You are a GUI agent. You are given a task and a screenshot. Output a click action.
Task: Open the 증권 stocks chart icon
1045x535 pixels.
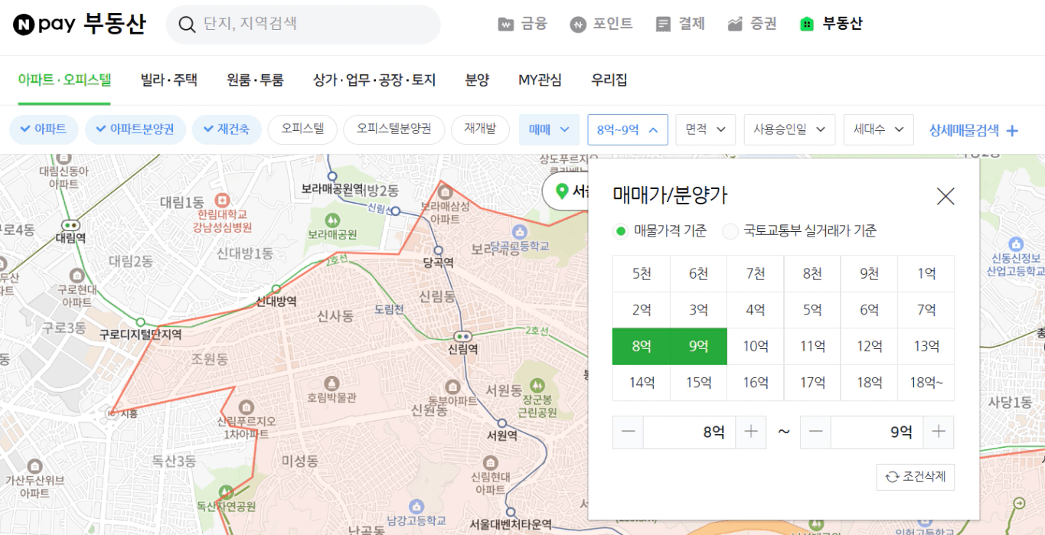[x=735, y=24]
